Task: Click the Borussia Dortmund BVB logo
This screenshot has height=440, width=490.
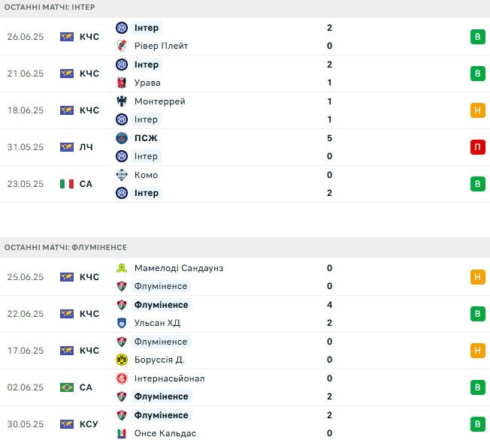Action: click(122, 360)
